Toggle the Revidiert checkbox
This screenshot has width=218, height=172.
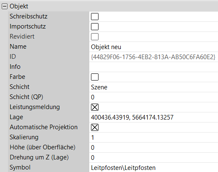pos(95,37)
